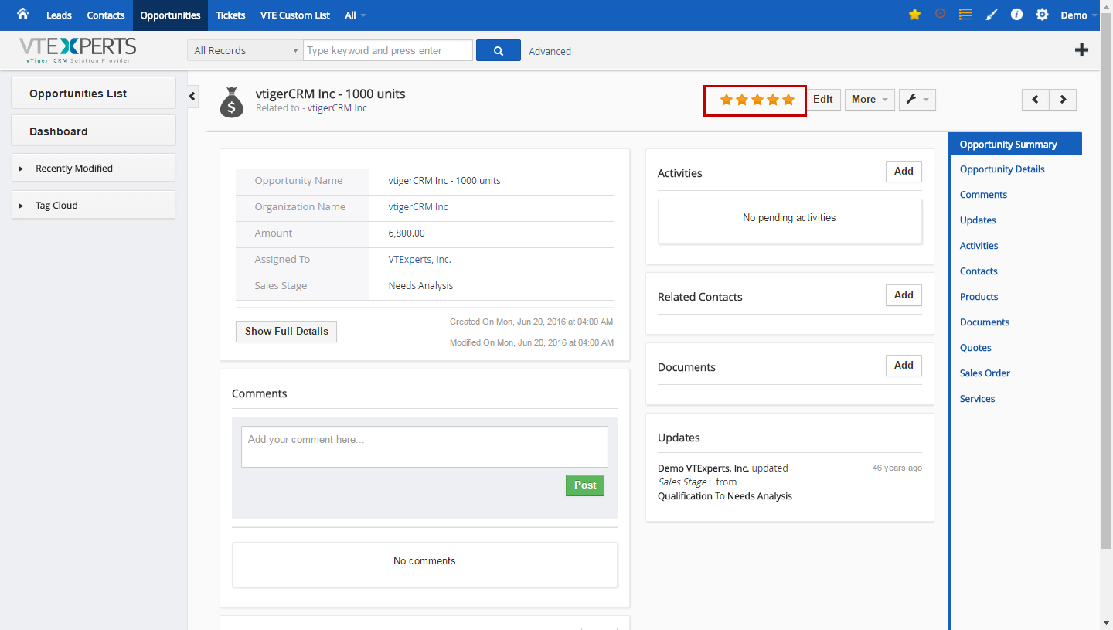Screen dimensions: 1113x630
Task: Set rating to one star
Action: pos(726,100)
